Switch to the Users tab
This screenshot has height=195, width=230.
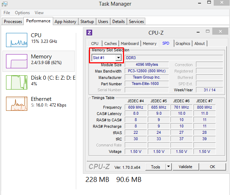[103, 22]
